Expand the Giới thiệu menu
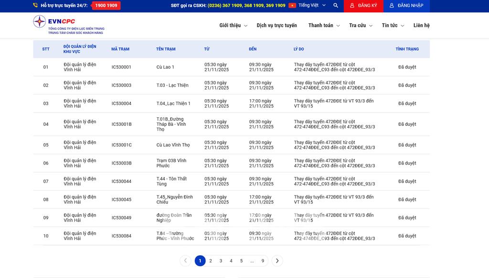The image size is (489, 278). 233,25
